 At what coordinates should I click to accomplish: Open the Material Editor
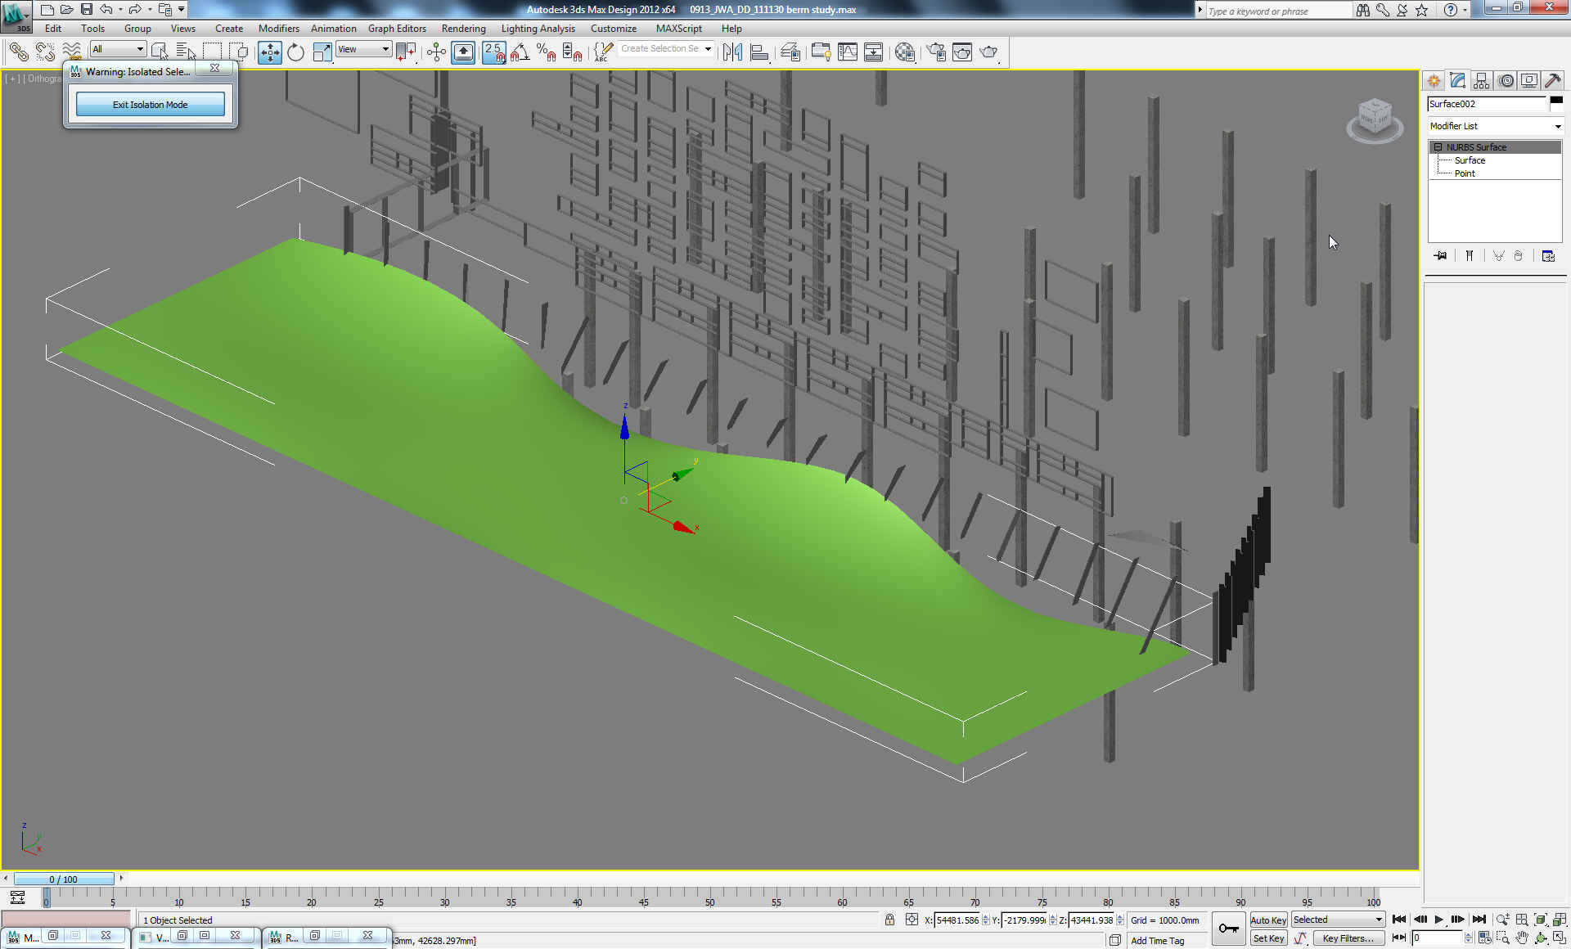905,52
